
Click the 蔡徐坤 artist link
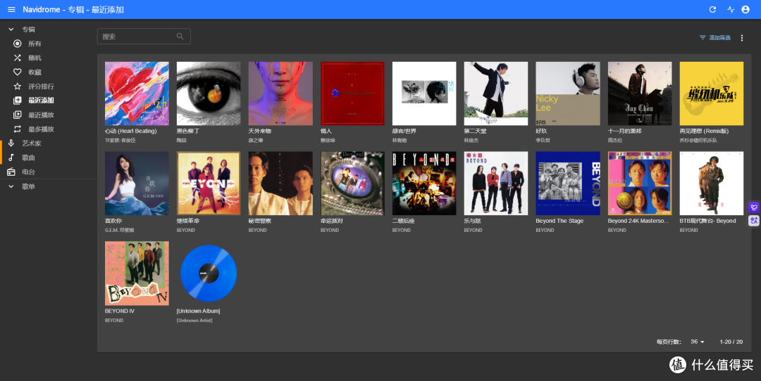point(328,141)
